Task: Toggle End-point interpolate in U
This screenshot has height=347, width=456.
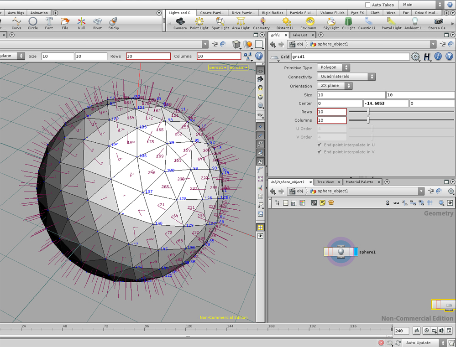Action: coord(320,145)
